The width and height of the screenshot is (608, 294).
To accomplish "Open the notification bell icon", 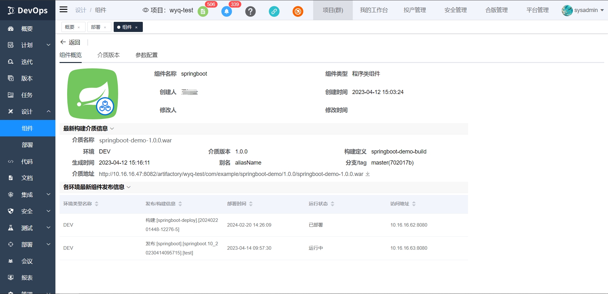I will tap(226, 12).
